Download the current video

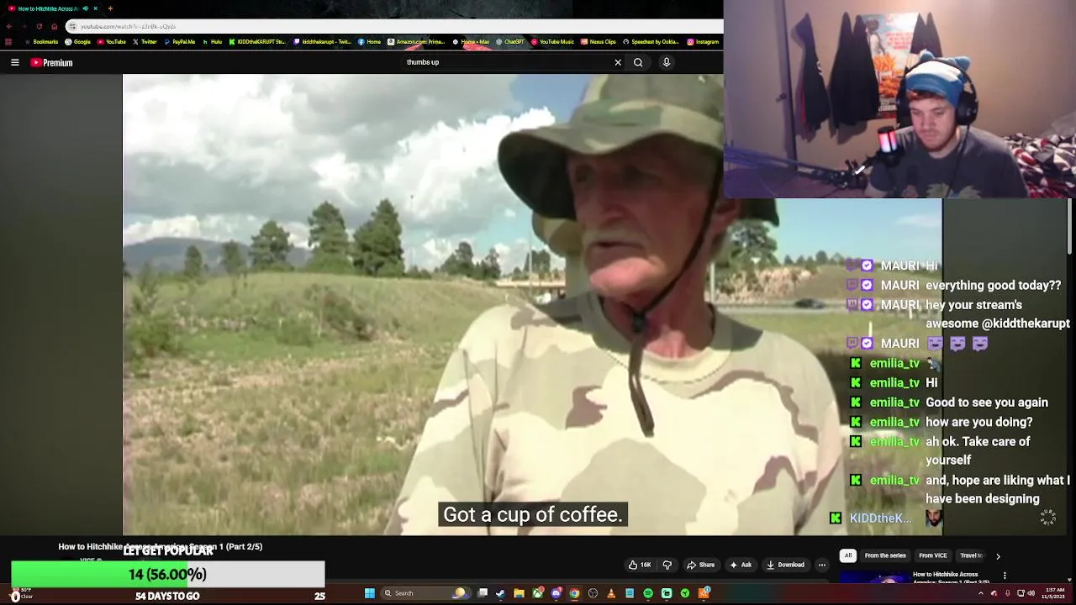coord(785,565)
